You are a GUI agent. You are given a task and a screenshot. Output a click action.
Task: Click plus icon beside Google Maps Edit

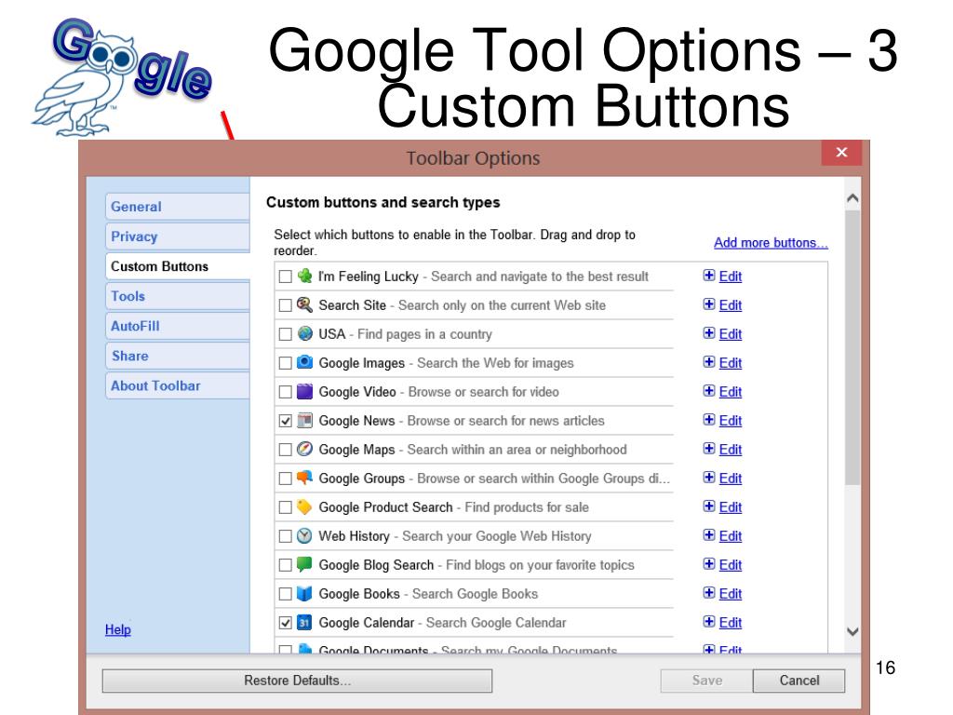tap(708, 449)
